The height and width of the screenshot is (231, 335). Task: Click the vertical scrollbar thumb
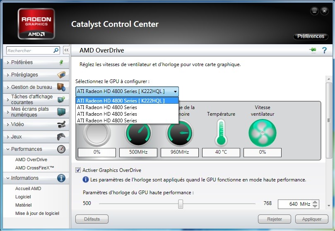(x=329, y=121)
